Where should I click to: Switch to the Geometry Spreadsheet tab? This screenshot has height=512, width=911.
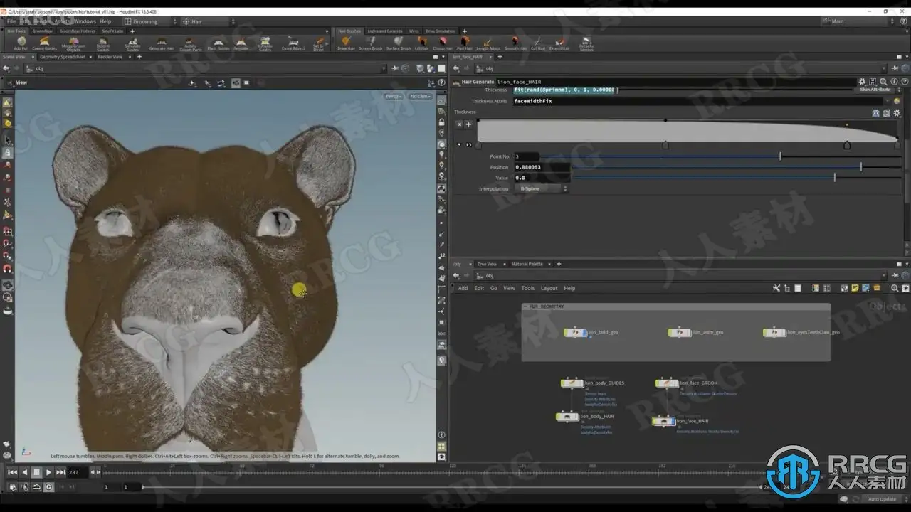tap(63, 57)
